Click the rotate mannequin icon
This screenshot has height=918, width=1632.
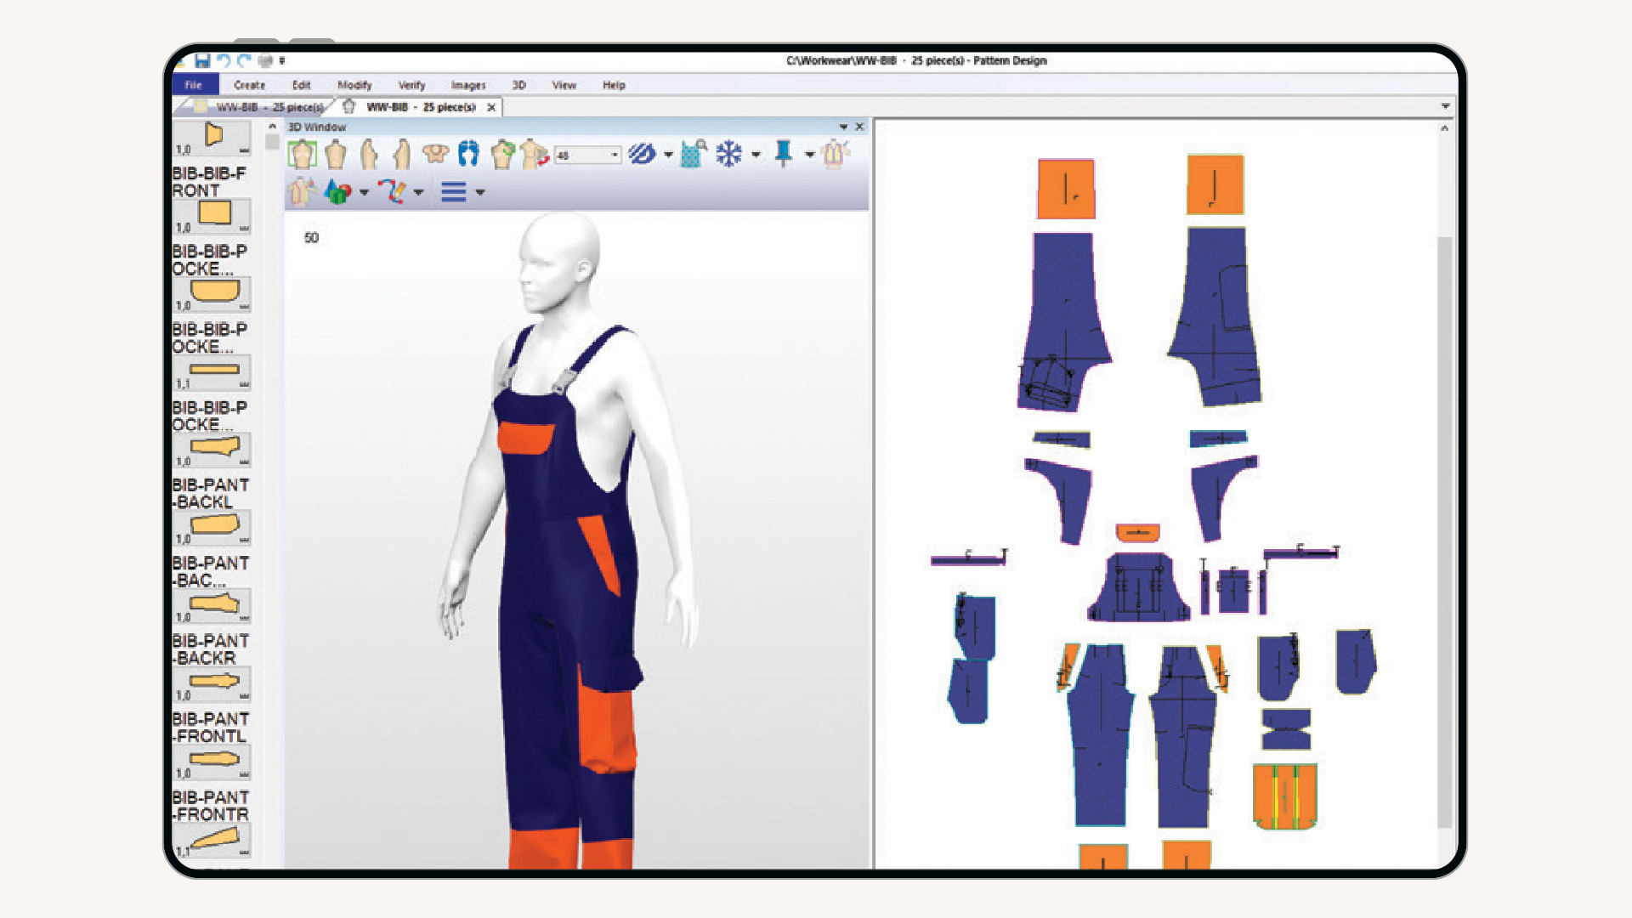(x=502, y=156)
